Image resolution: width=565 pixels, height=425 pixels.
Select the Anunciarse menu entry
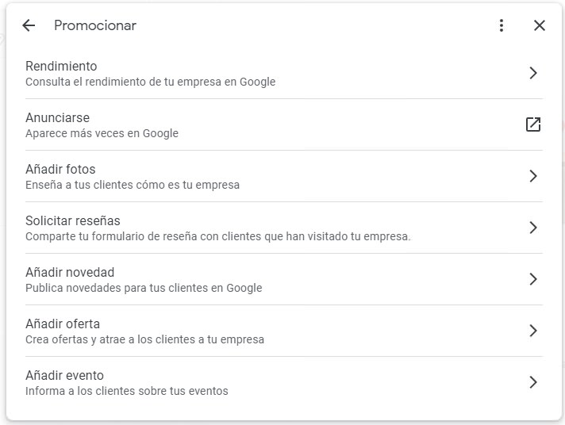[x=284, y=124]
